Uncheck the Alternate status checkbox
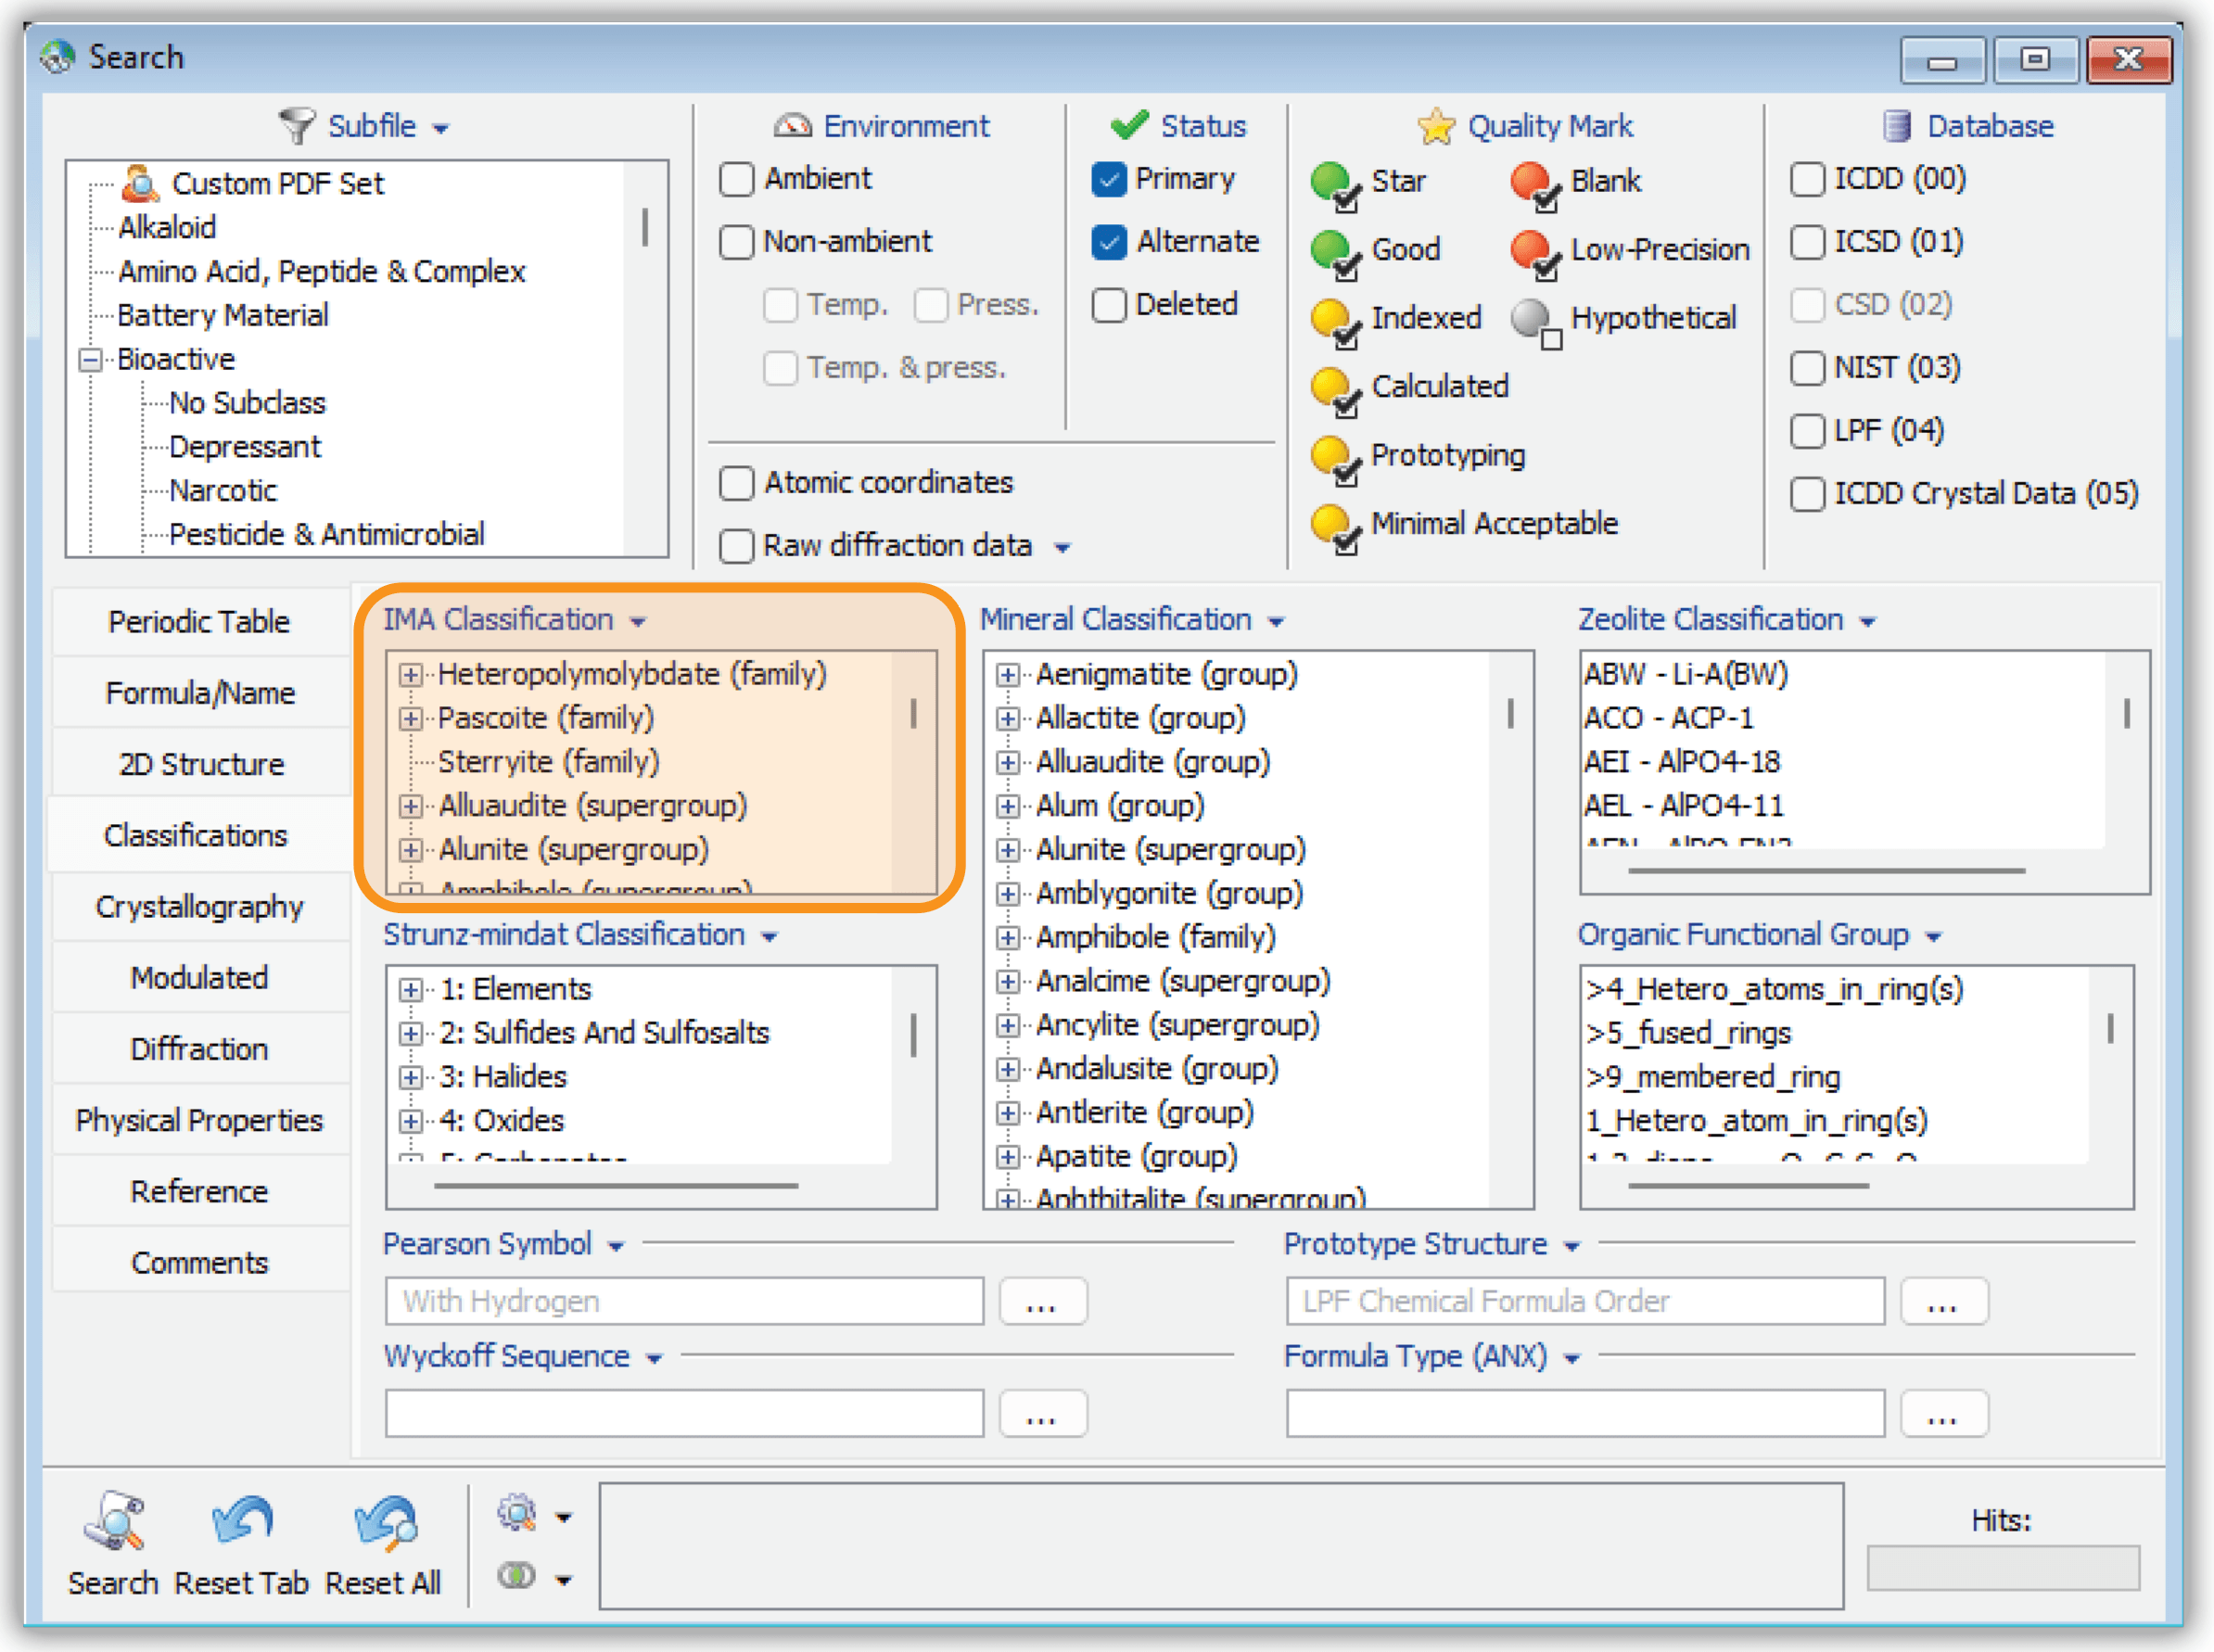This screenshot has height=1652, width=2214. (1109, 242)
